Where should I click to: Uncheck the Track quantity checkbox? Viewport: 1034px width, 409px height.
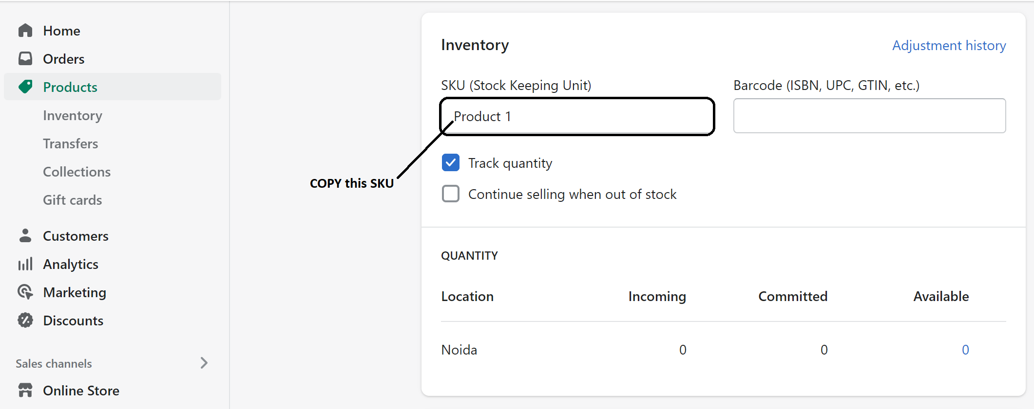tap(451, 163)
